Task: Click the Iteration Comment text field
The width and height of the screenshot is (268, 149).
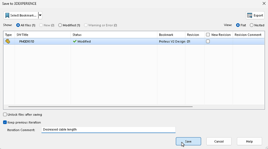Action: point(108,130)
